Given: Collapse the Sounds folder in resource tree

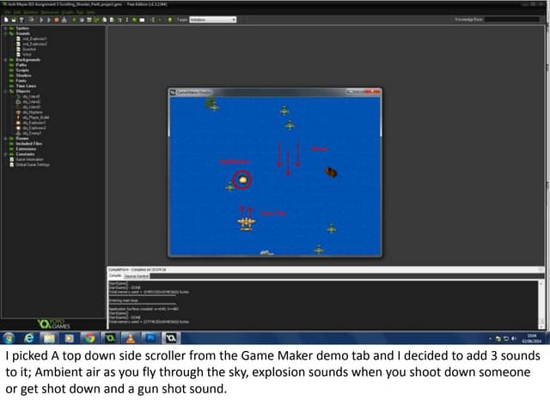Looking at the screenshot, I should [x=4, y=34].
